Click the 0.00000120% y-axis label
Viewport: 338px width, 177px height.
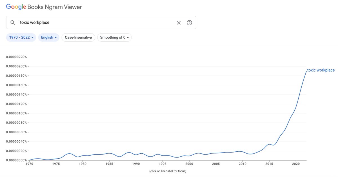click(x=16, y=104)
